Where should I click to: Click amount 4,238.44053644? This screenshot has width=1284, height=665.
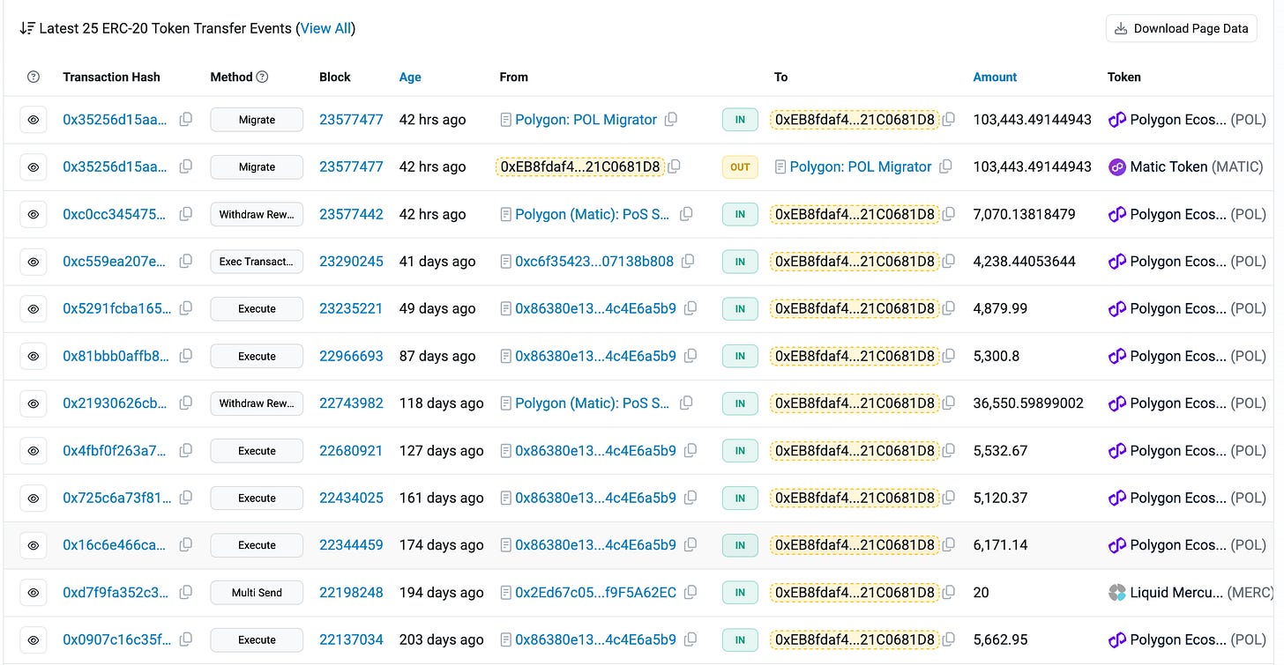pyautogui.click(x=1025, y=262)
